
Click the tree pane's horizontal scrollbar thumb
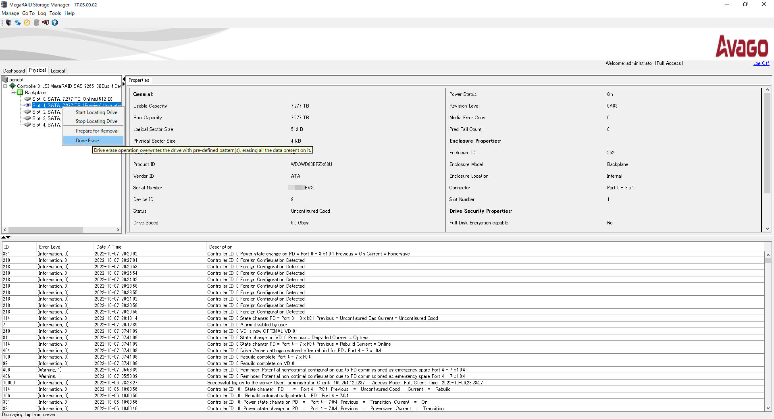(x=46, y=230)
